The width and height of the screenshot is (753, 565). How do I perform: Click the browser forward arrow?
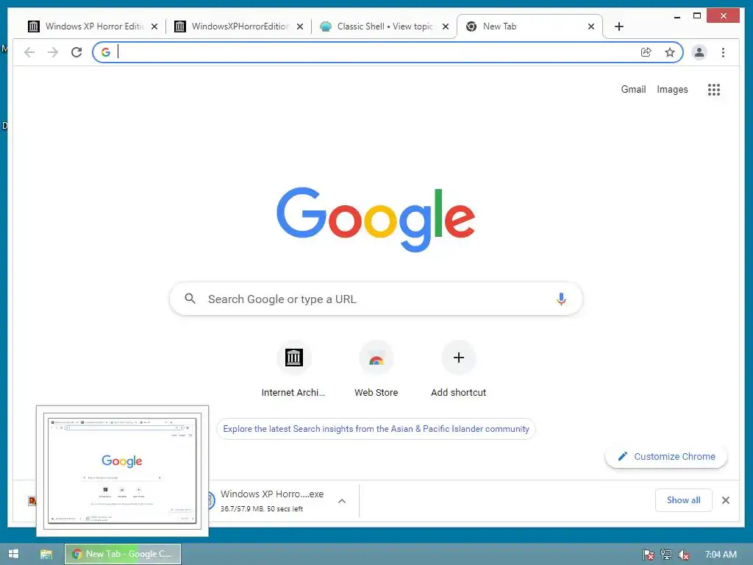53,52
